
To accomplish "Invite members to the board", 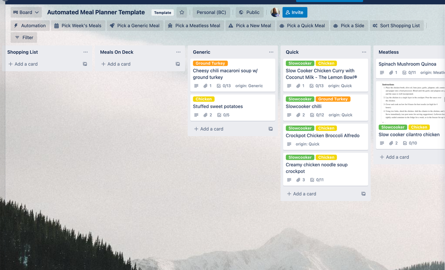I will coord(294,12).
